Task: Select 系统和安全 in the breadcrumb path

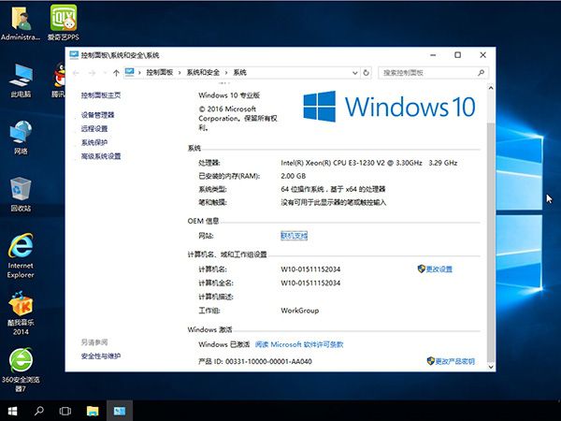Action: pyautogui.click(x=203, y=72)
